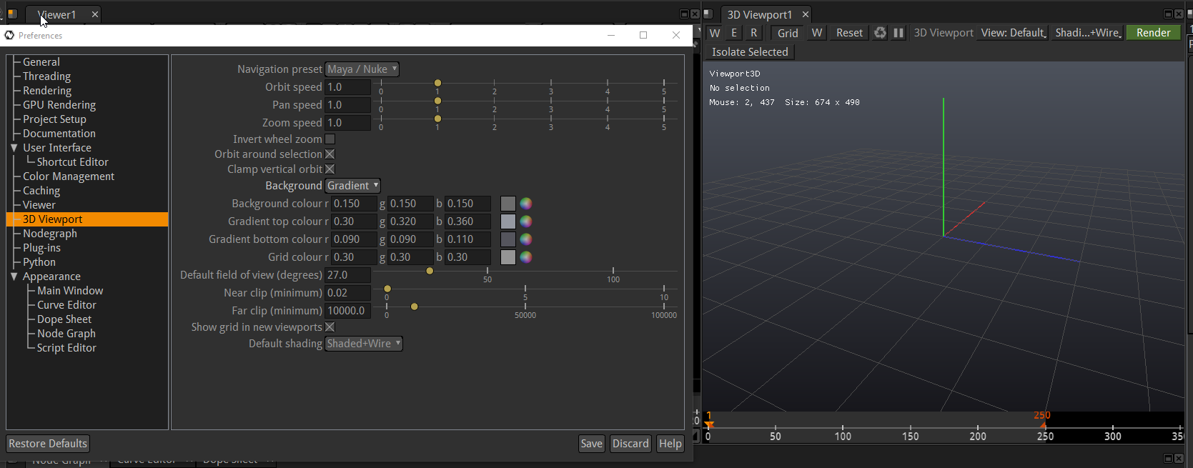Viewport: 1193px width, 468px height.
Task: Switch to the 3D Viewport1 tab
Action: point(760,14)
